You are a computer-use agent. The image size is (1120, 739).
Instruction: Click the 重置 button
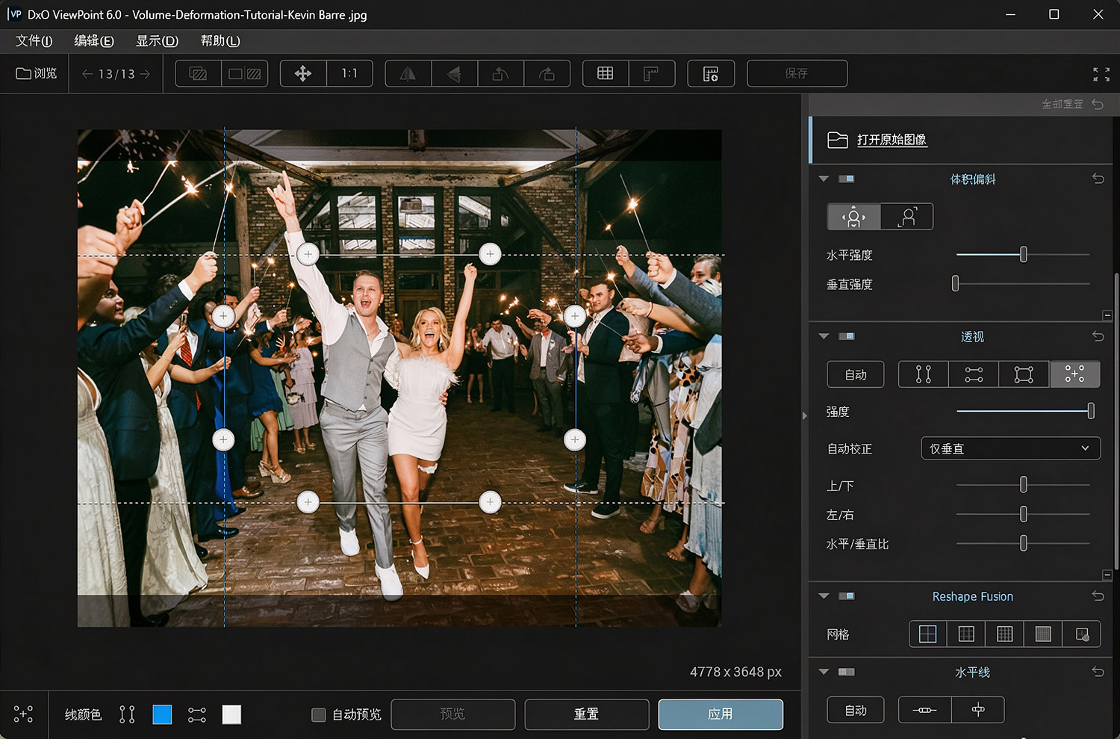[x=587, y=714]
